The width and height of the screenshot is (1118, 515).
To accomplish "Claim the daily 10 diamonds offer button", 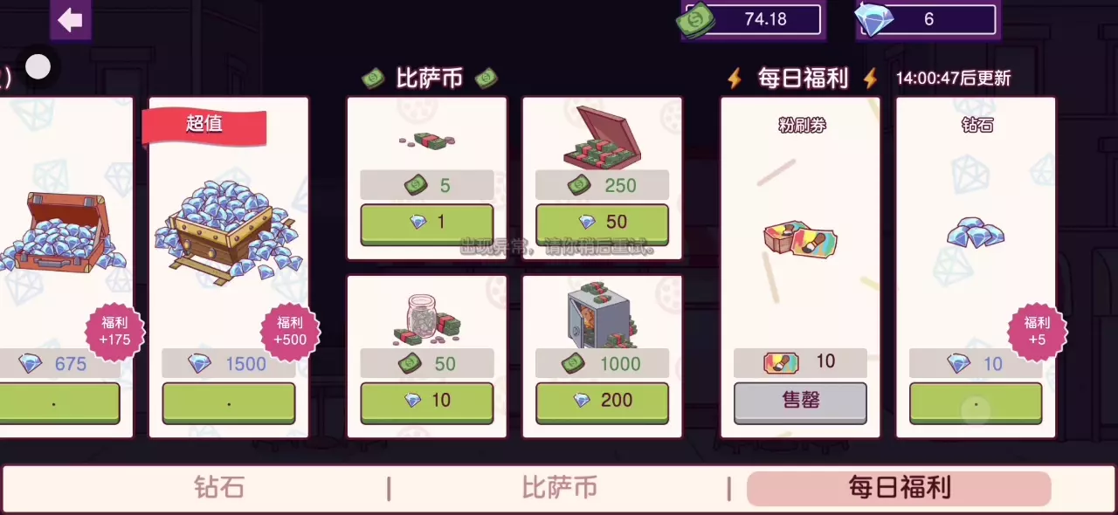I will (976, 402).
